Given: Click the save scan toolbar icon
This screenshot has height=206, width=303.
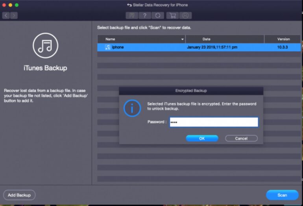Looking at the screenshot, I should [132, 15].
